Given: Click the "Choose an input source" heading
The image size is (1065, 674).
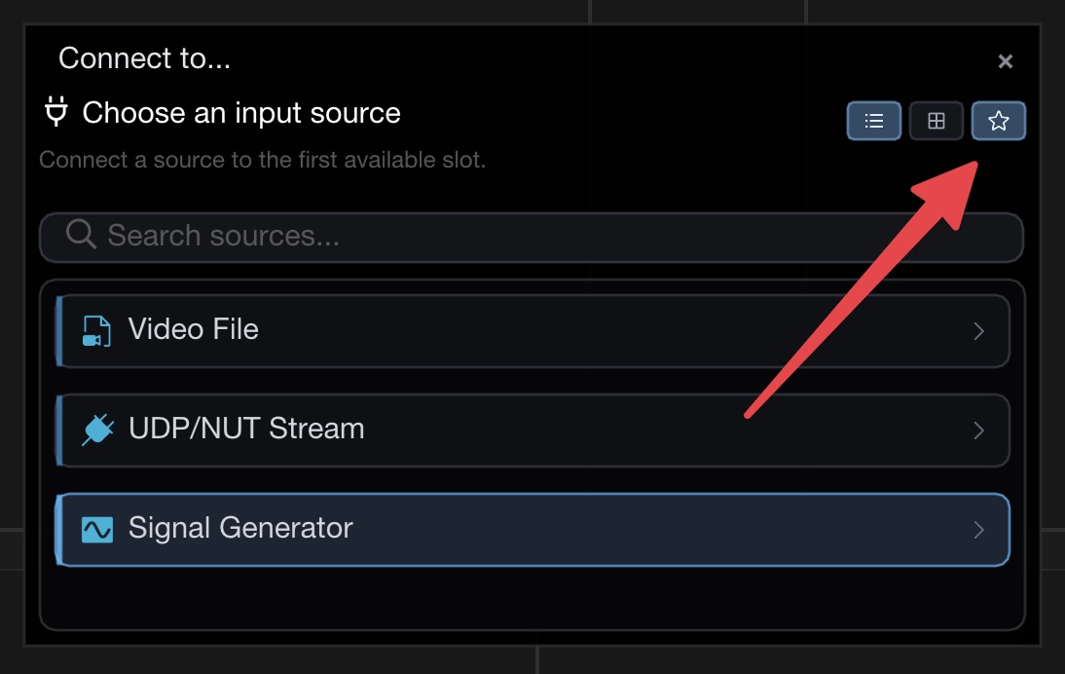Looking at the screenshot, I should tap(241, 113).
